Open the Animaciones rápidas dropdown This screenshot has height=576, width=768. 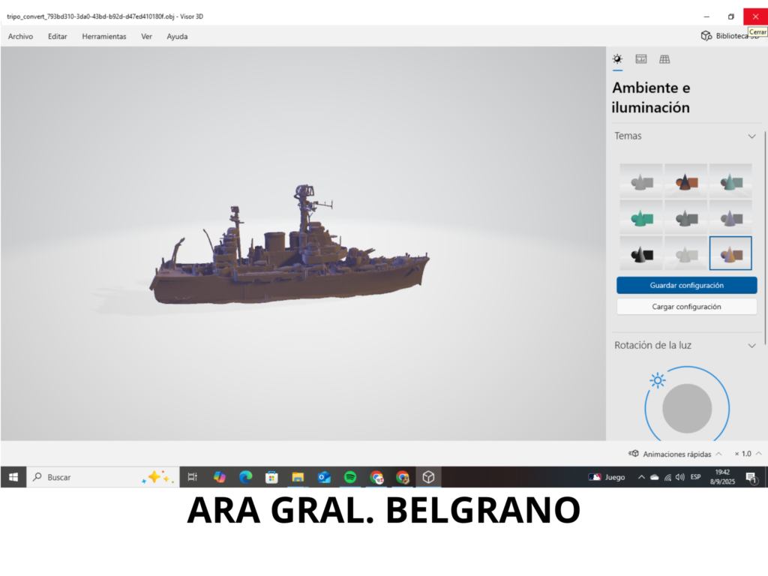(x=676, y=454)
